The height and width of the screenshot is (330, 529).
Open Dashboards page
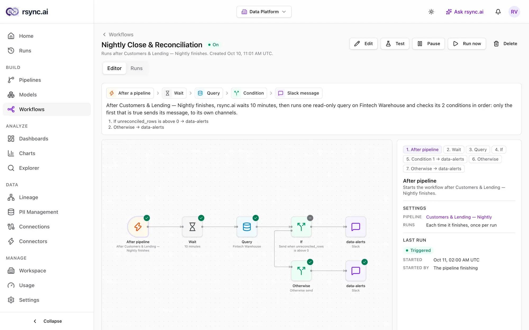(x=47, y=139)
